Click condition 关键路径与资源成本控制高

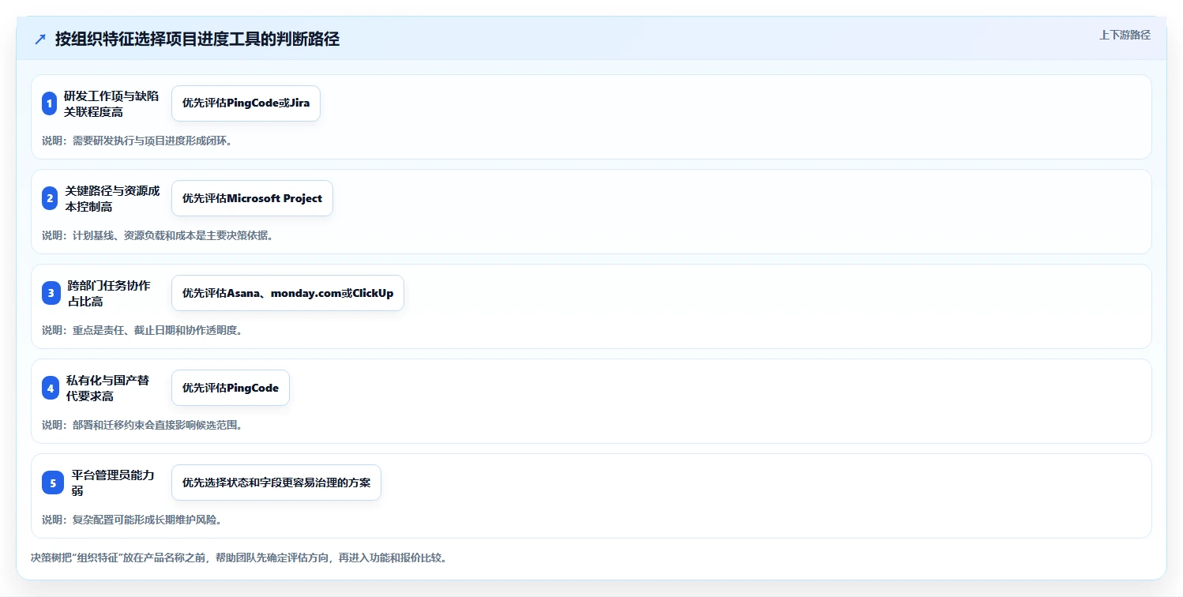click(x=112, y=198)
